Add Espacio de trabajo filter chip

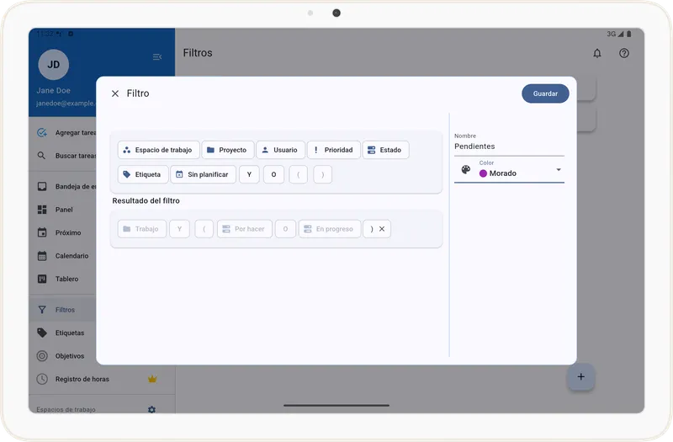[157, 150]
